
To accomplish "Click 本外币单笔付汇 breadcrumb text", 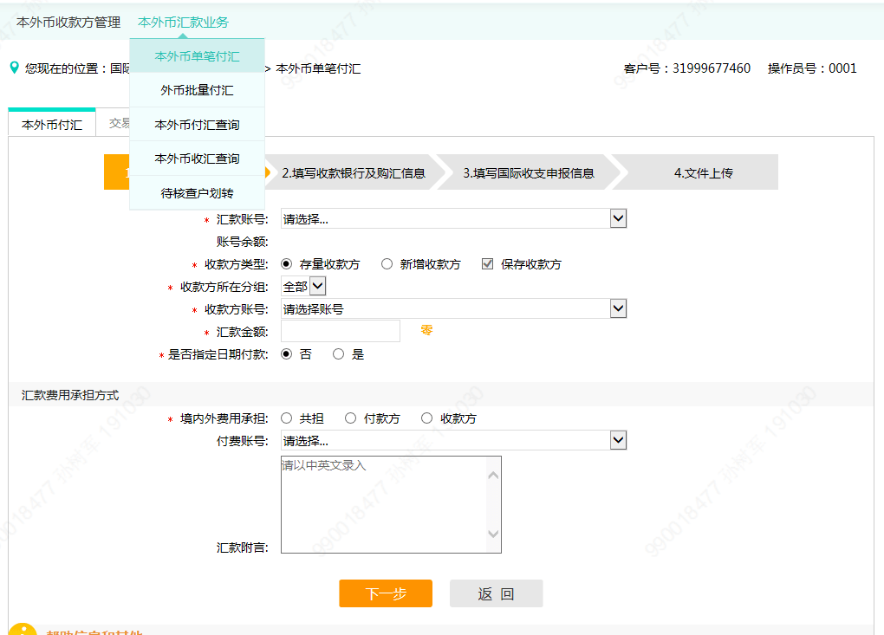I will click(x=318, y=68).
